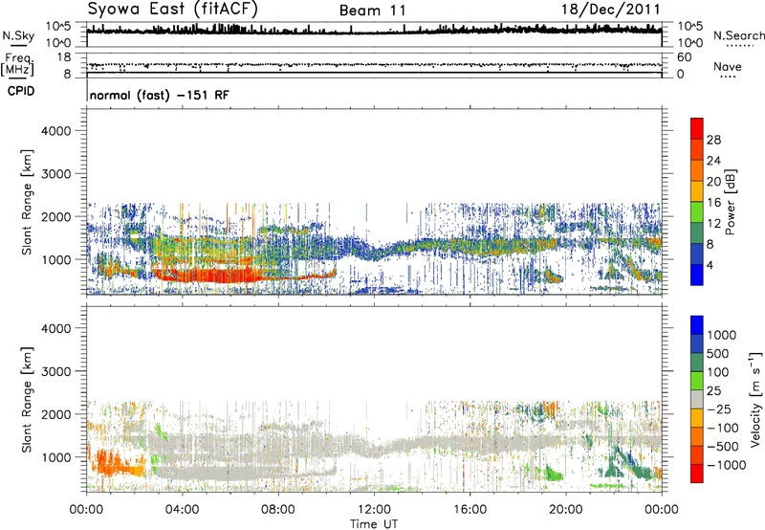Click the date "18/Dec/2011"
The width and height of the screenshot is (765, 530).
(x=610, y=10)
